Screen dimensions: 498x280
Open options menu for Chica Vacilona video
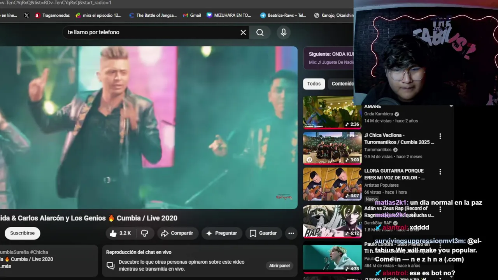(x=440, y=136)
